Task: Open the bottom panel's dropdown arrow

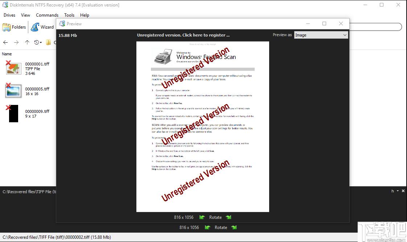Action: 398,191
